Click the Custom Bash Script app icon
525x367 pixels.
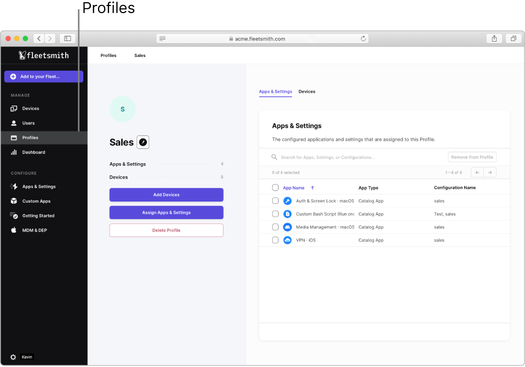pos(287,214)
